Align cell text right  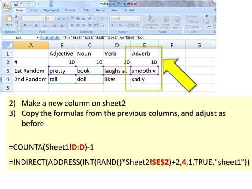83,25
